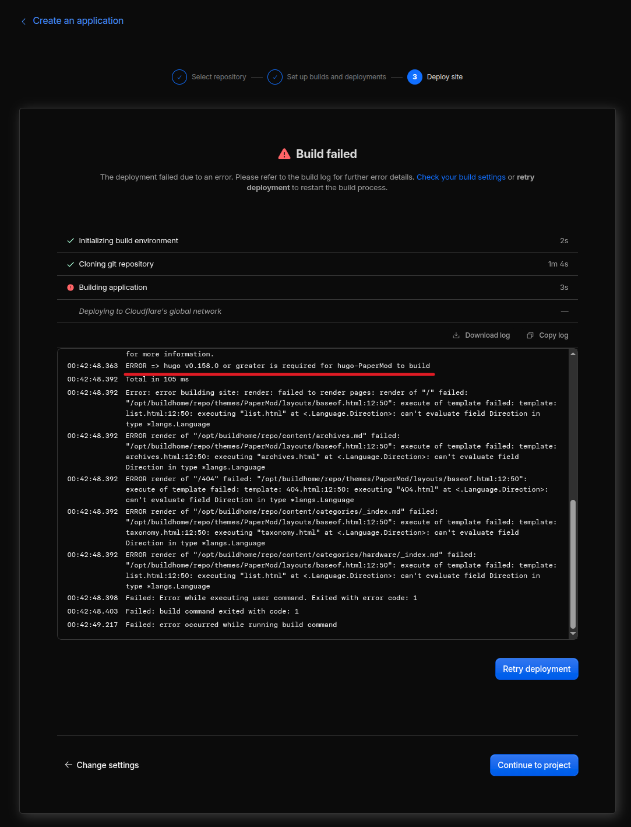Click the 'error occurred while running build command' line
Viewport: 631px width, 827px height.
pyautogui.click(x=231, y=625)
